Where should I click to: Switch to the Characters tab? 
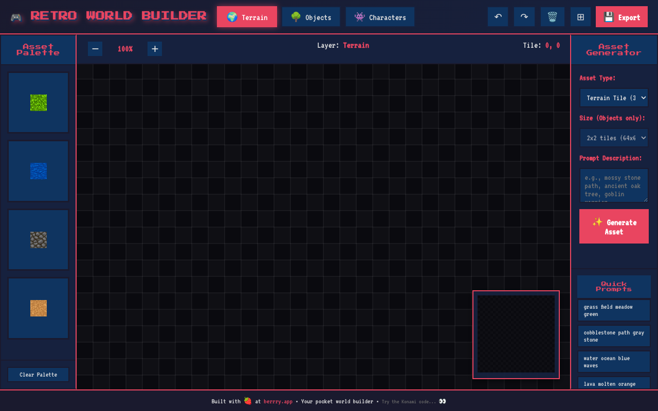[380, 17]
